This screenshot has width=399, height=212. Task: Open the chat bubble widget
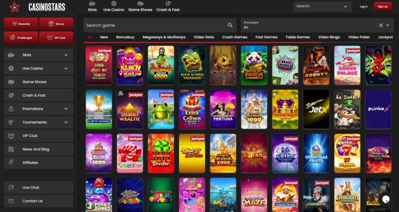386,199
